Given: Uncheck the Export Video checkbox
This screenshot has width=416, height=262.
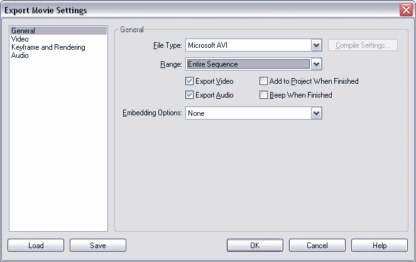Looking at the screenshot, I should point(190,81).
